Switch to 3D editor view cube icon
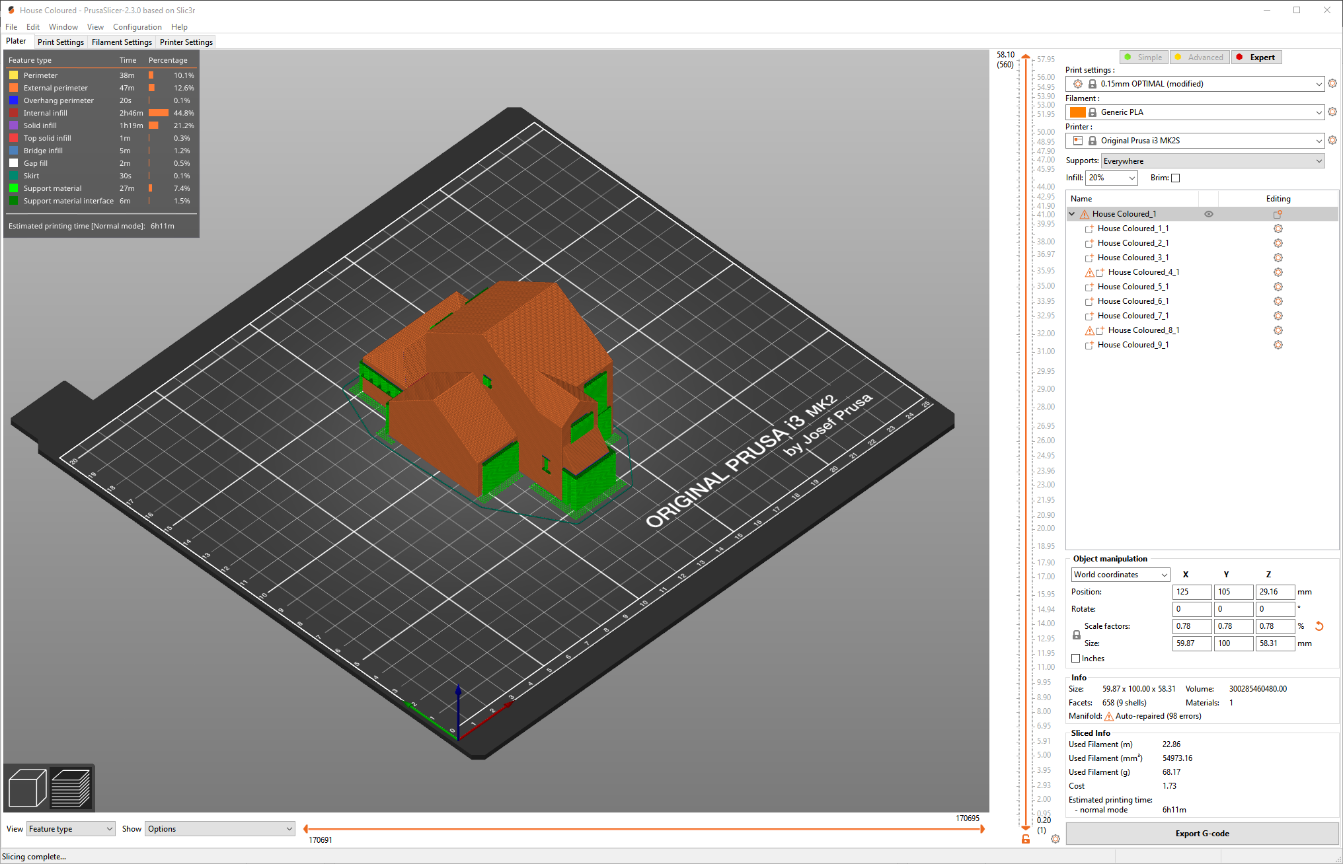 pyautogui.click(x=27, y=787)
